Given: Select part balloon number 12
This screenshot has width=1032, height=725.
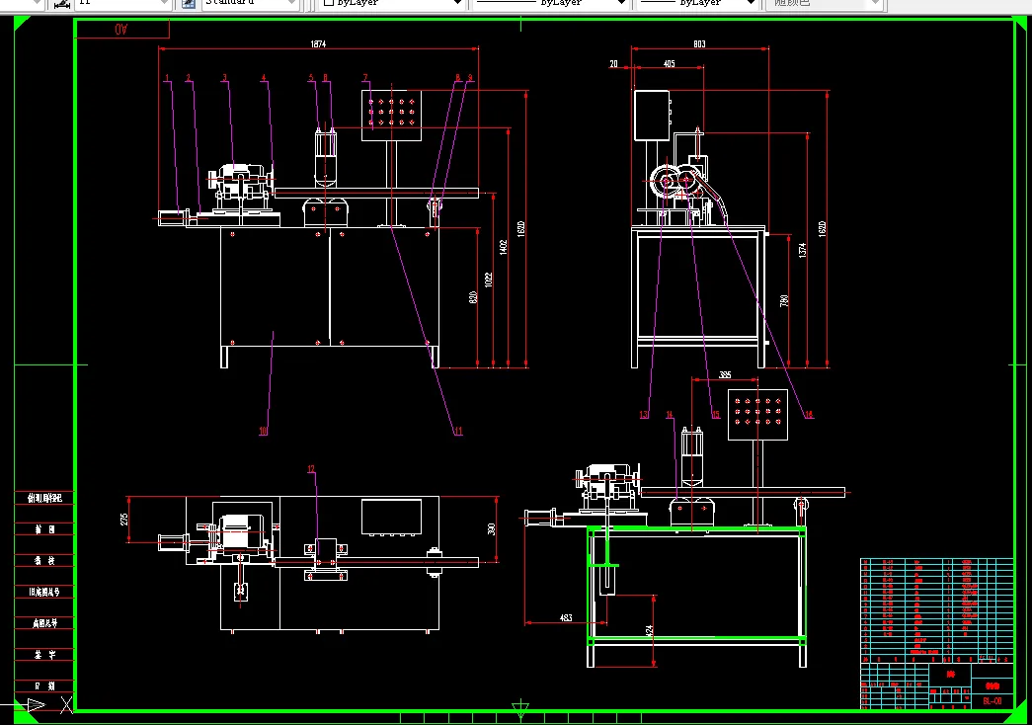Looking at the screenshot, I should 311,469.
